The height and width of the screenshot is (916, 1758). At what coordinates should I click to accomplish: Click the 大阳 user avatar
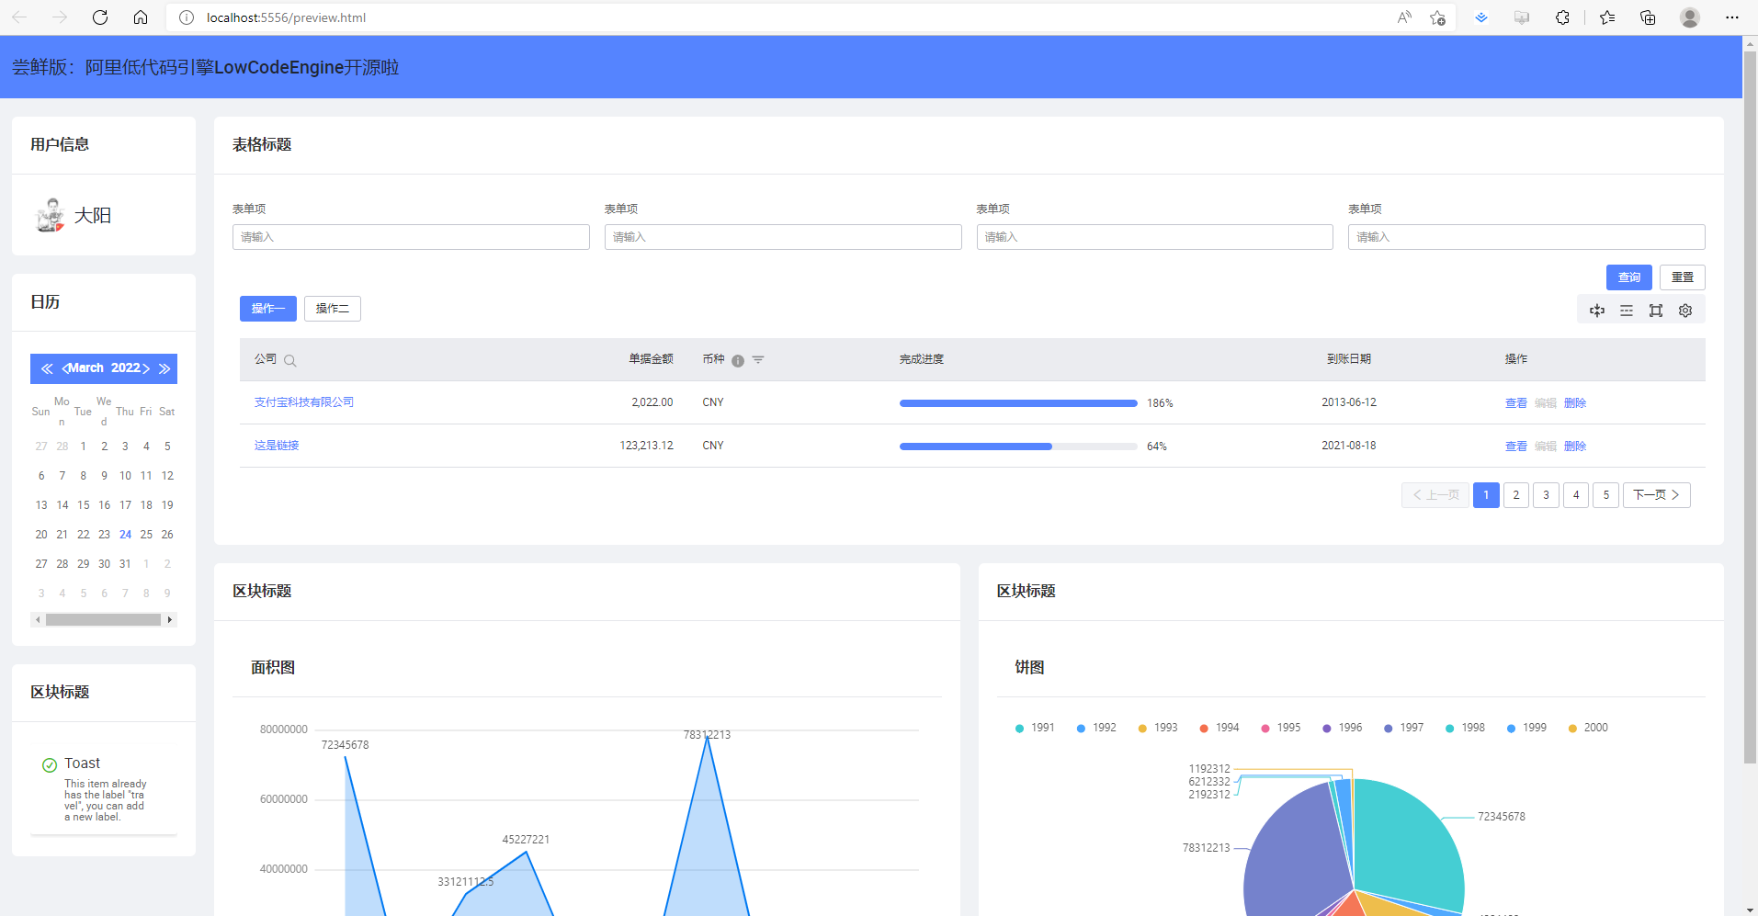(x=50, y=215)
